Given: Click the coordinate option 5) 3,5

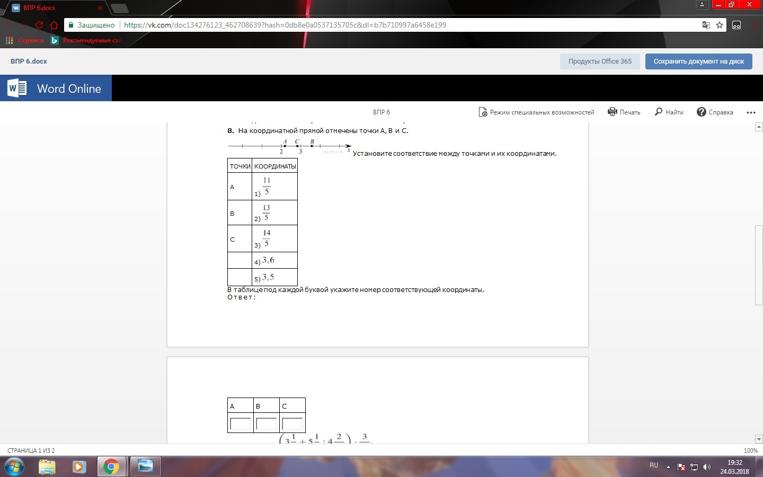Looking at the screenshot, I should [274, 277].
